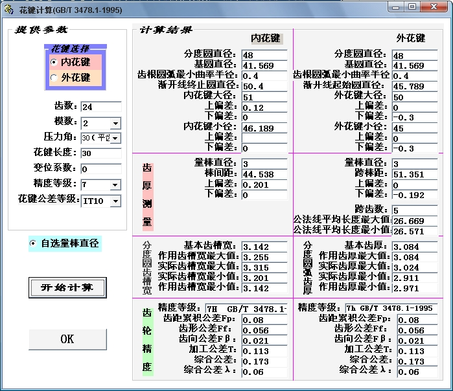Click the external spline 加工公差T value 0.113
Screen dimensions: 453x391
point(417,351)
